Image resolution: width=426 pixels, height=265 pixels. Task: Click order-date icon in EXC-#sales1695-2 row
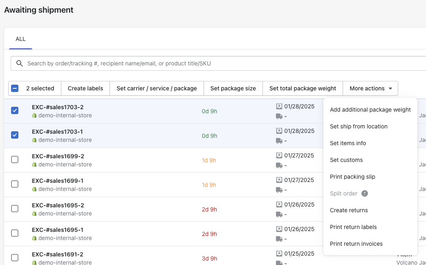pos(279,204)
